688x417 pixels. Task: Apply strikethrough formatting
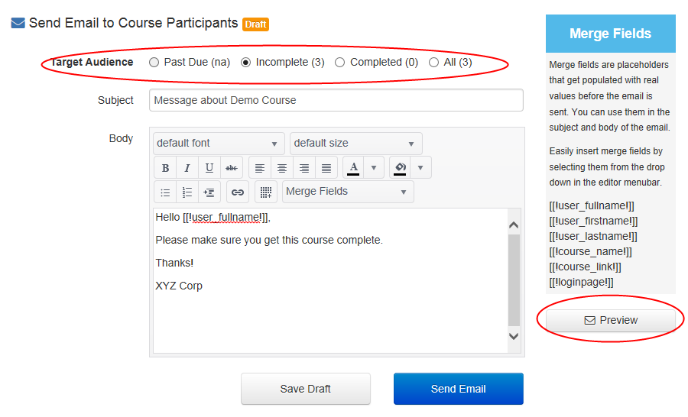pos(232,168)
